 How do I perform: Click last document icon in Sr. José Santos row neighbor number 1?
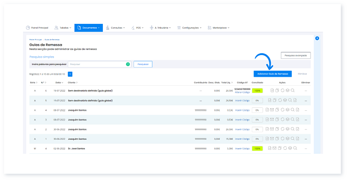(x=298, y=138)
